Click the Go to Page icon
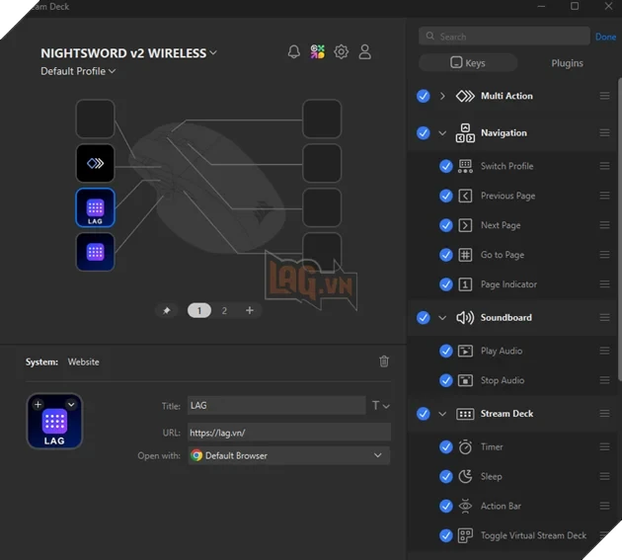Screen dimensions: 622x560 click(x=465, y=255)
